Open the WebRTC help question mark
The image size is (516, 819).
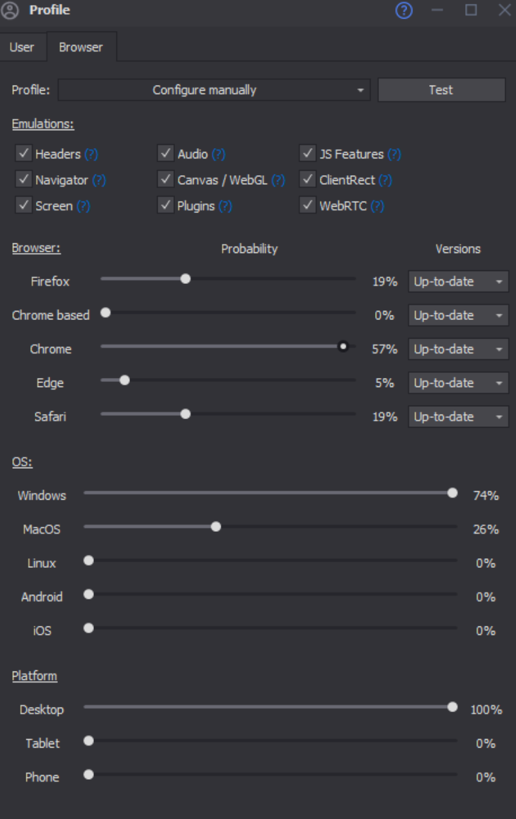coord(378,206)
